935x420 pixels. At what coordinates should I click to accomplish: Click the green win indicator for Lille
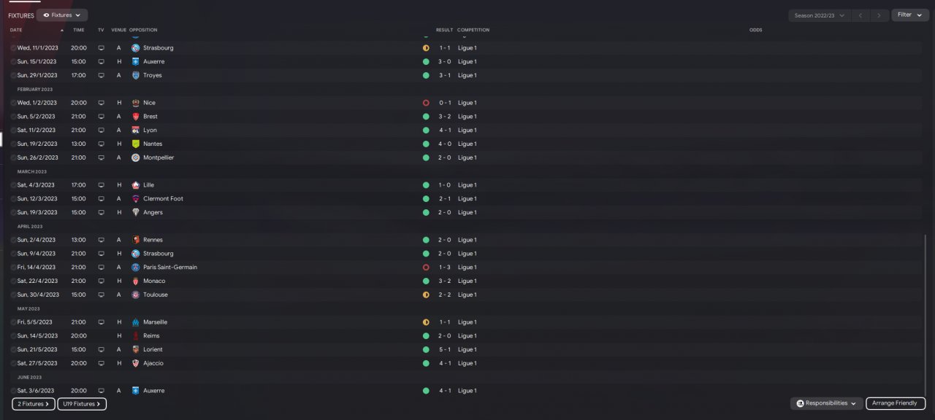tap(426, 185)
